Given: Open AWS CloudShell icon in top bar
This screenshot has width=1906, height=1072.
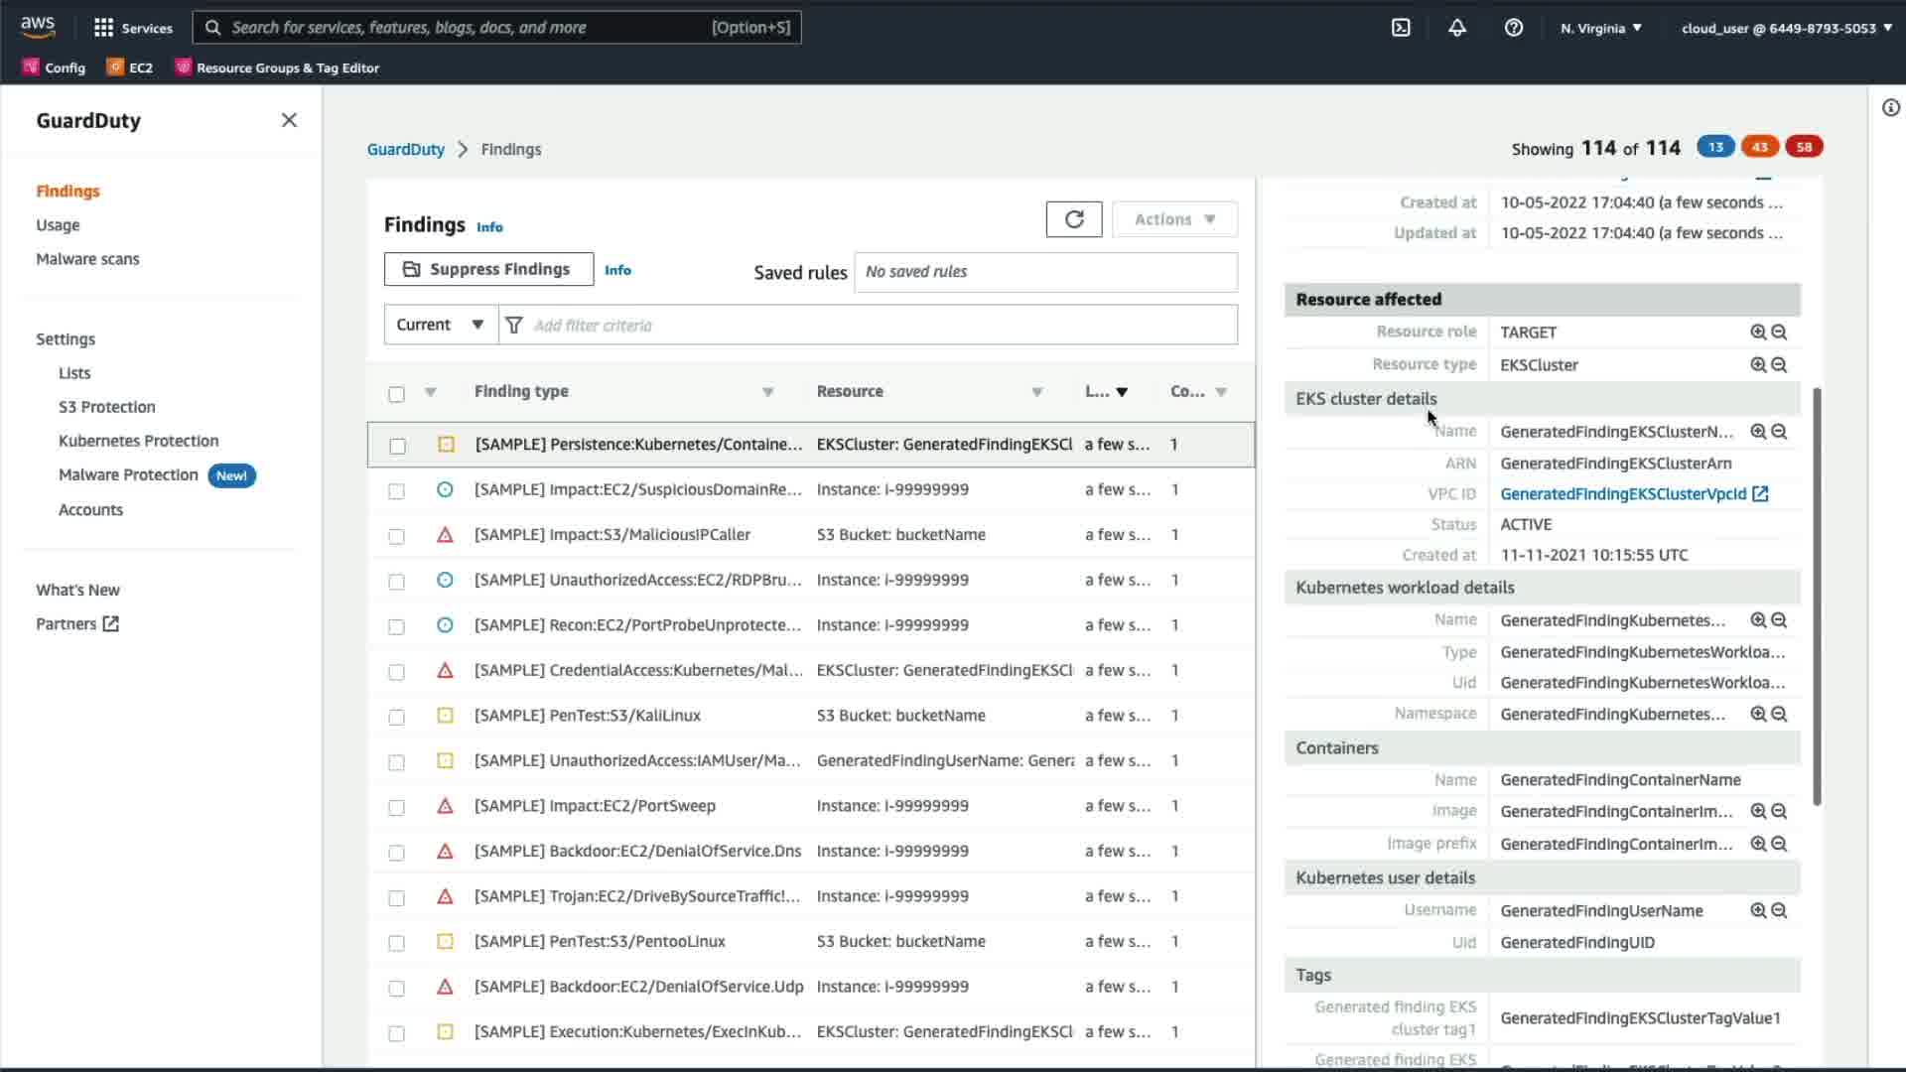Looking at the screenshot, I should click(1401, 28).
